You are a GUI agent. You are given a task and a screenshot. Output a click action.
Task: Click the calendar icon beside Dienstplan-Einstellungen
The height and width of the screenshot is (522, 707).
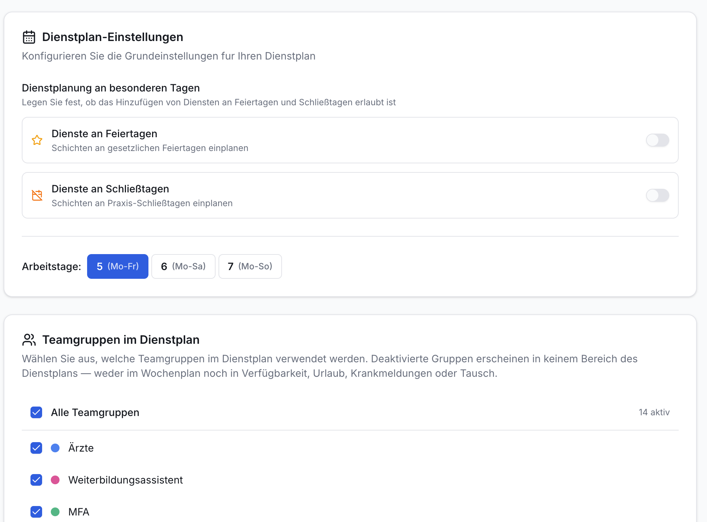coord(29,37)
